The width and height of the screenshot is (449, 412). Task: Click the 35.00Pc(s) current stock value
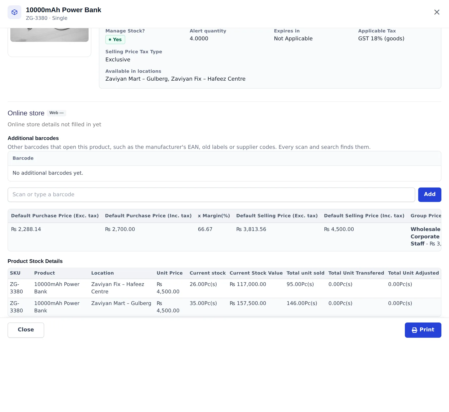point(203,303)
